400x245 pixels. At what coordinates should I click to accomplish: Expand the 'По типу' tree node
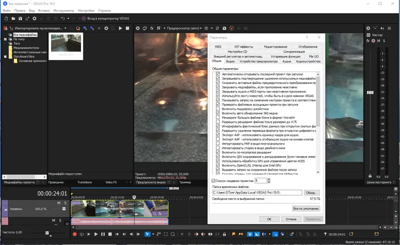pos(4,39)
